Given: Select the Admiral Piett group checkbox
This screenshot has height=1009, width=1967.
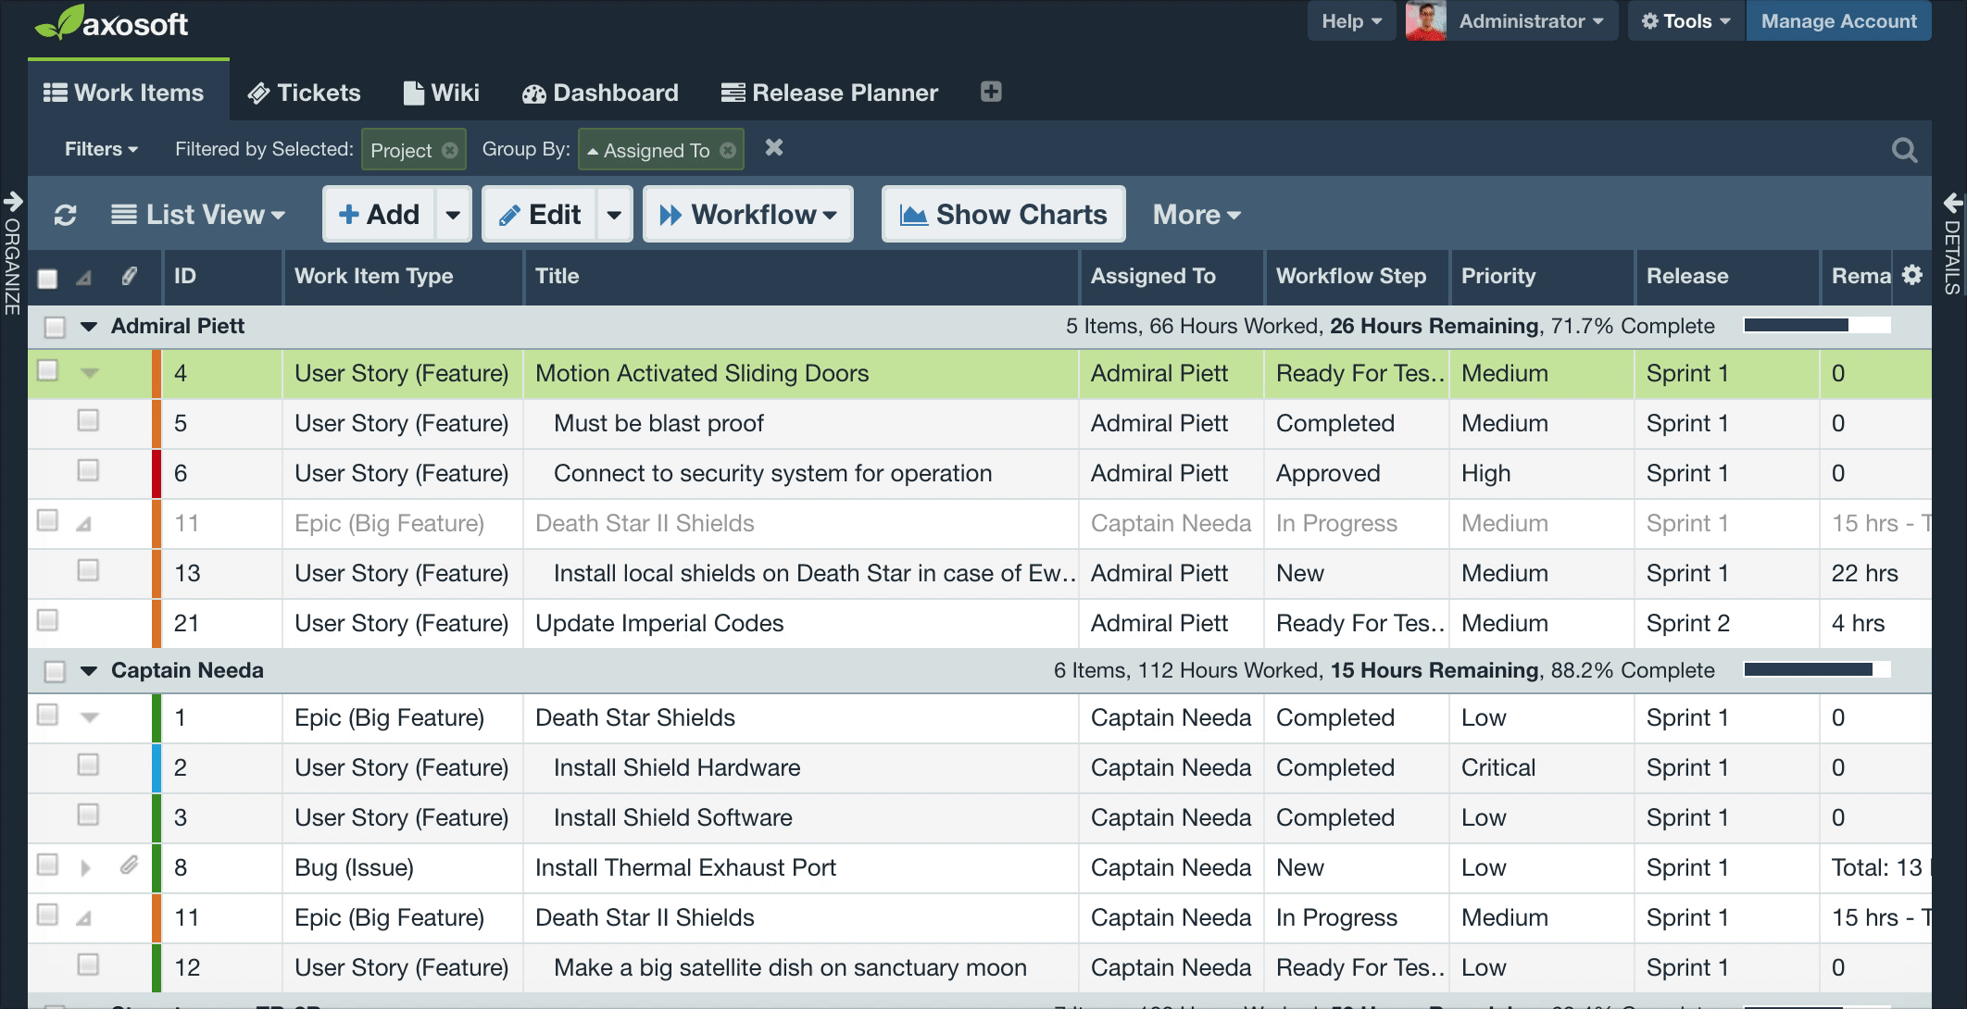Looking at the screenshot, I should (55, 327).
